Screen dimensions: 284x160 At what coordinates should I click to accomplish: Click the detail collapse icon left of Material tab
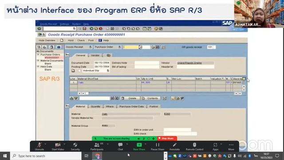[67, 106]
